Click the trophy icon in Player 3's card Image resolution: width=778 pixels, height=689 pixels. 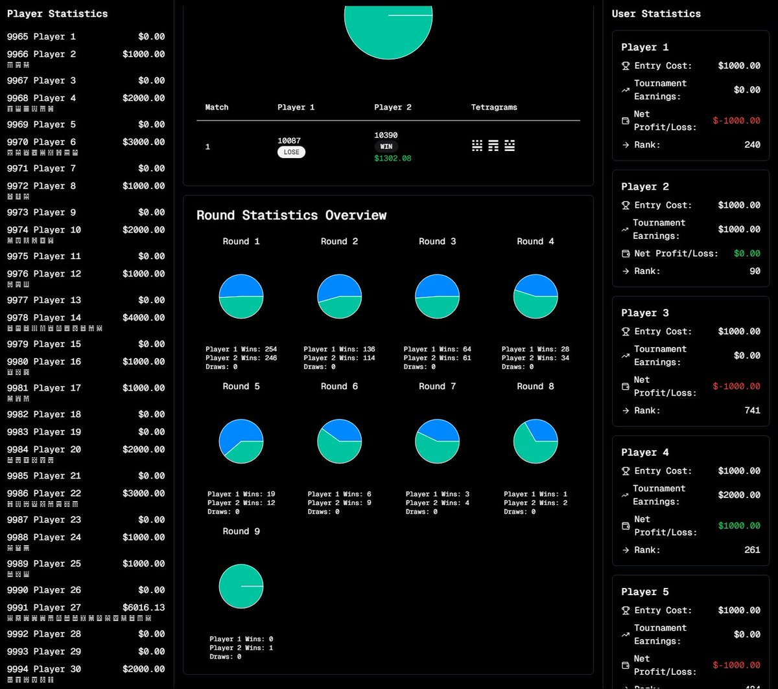(x=626, y=332)
